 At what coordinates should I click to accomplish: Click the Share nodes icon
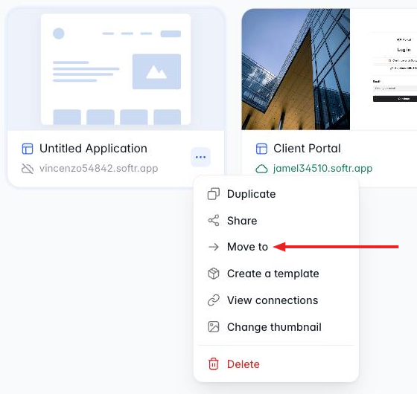214,221
